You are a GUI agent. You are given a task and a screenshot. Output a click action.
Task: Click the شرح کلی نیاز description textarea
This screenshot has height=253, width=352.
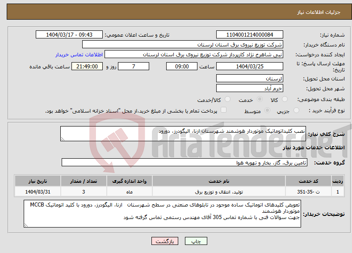(x=183, y=134)
